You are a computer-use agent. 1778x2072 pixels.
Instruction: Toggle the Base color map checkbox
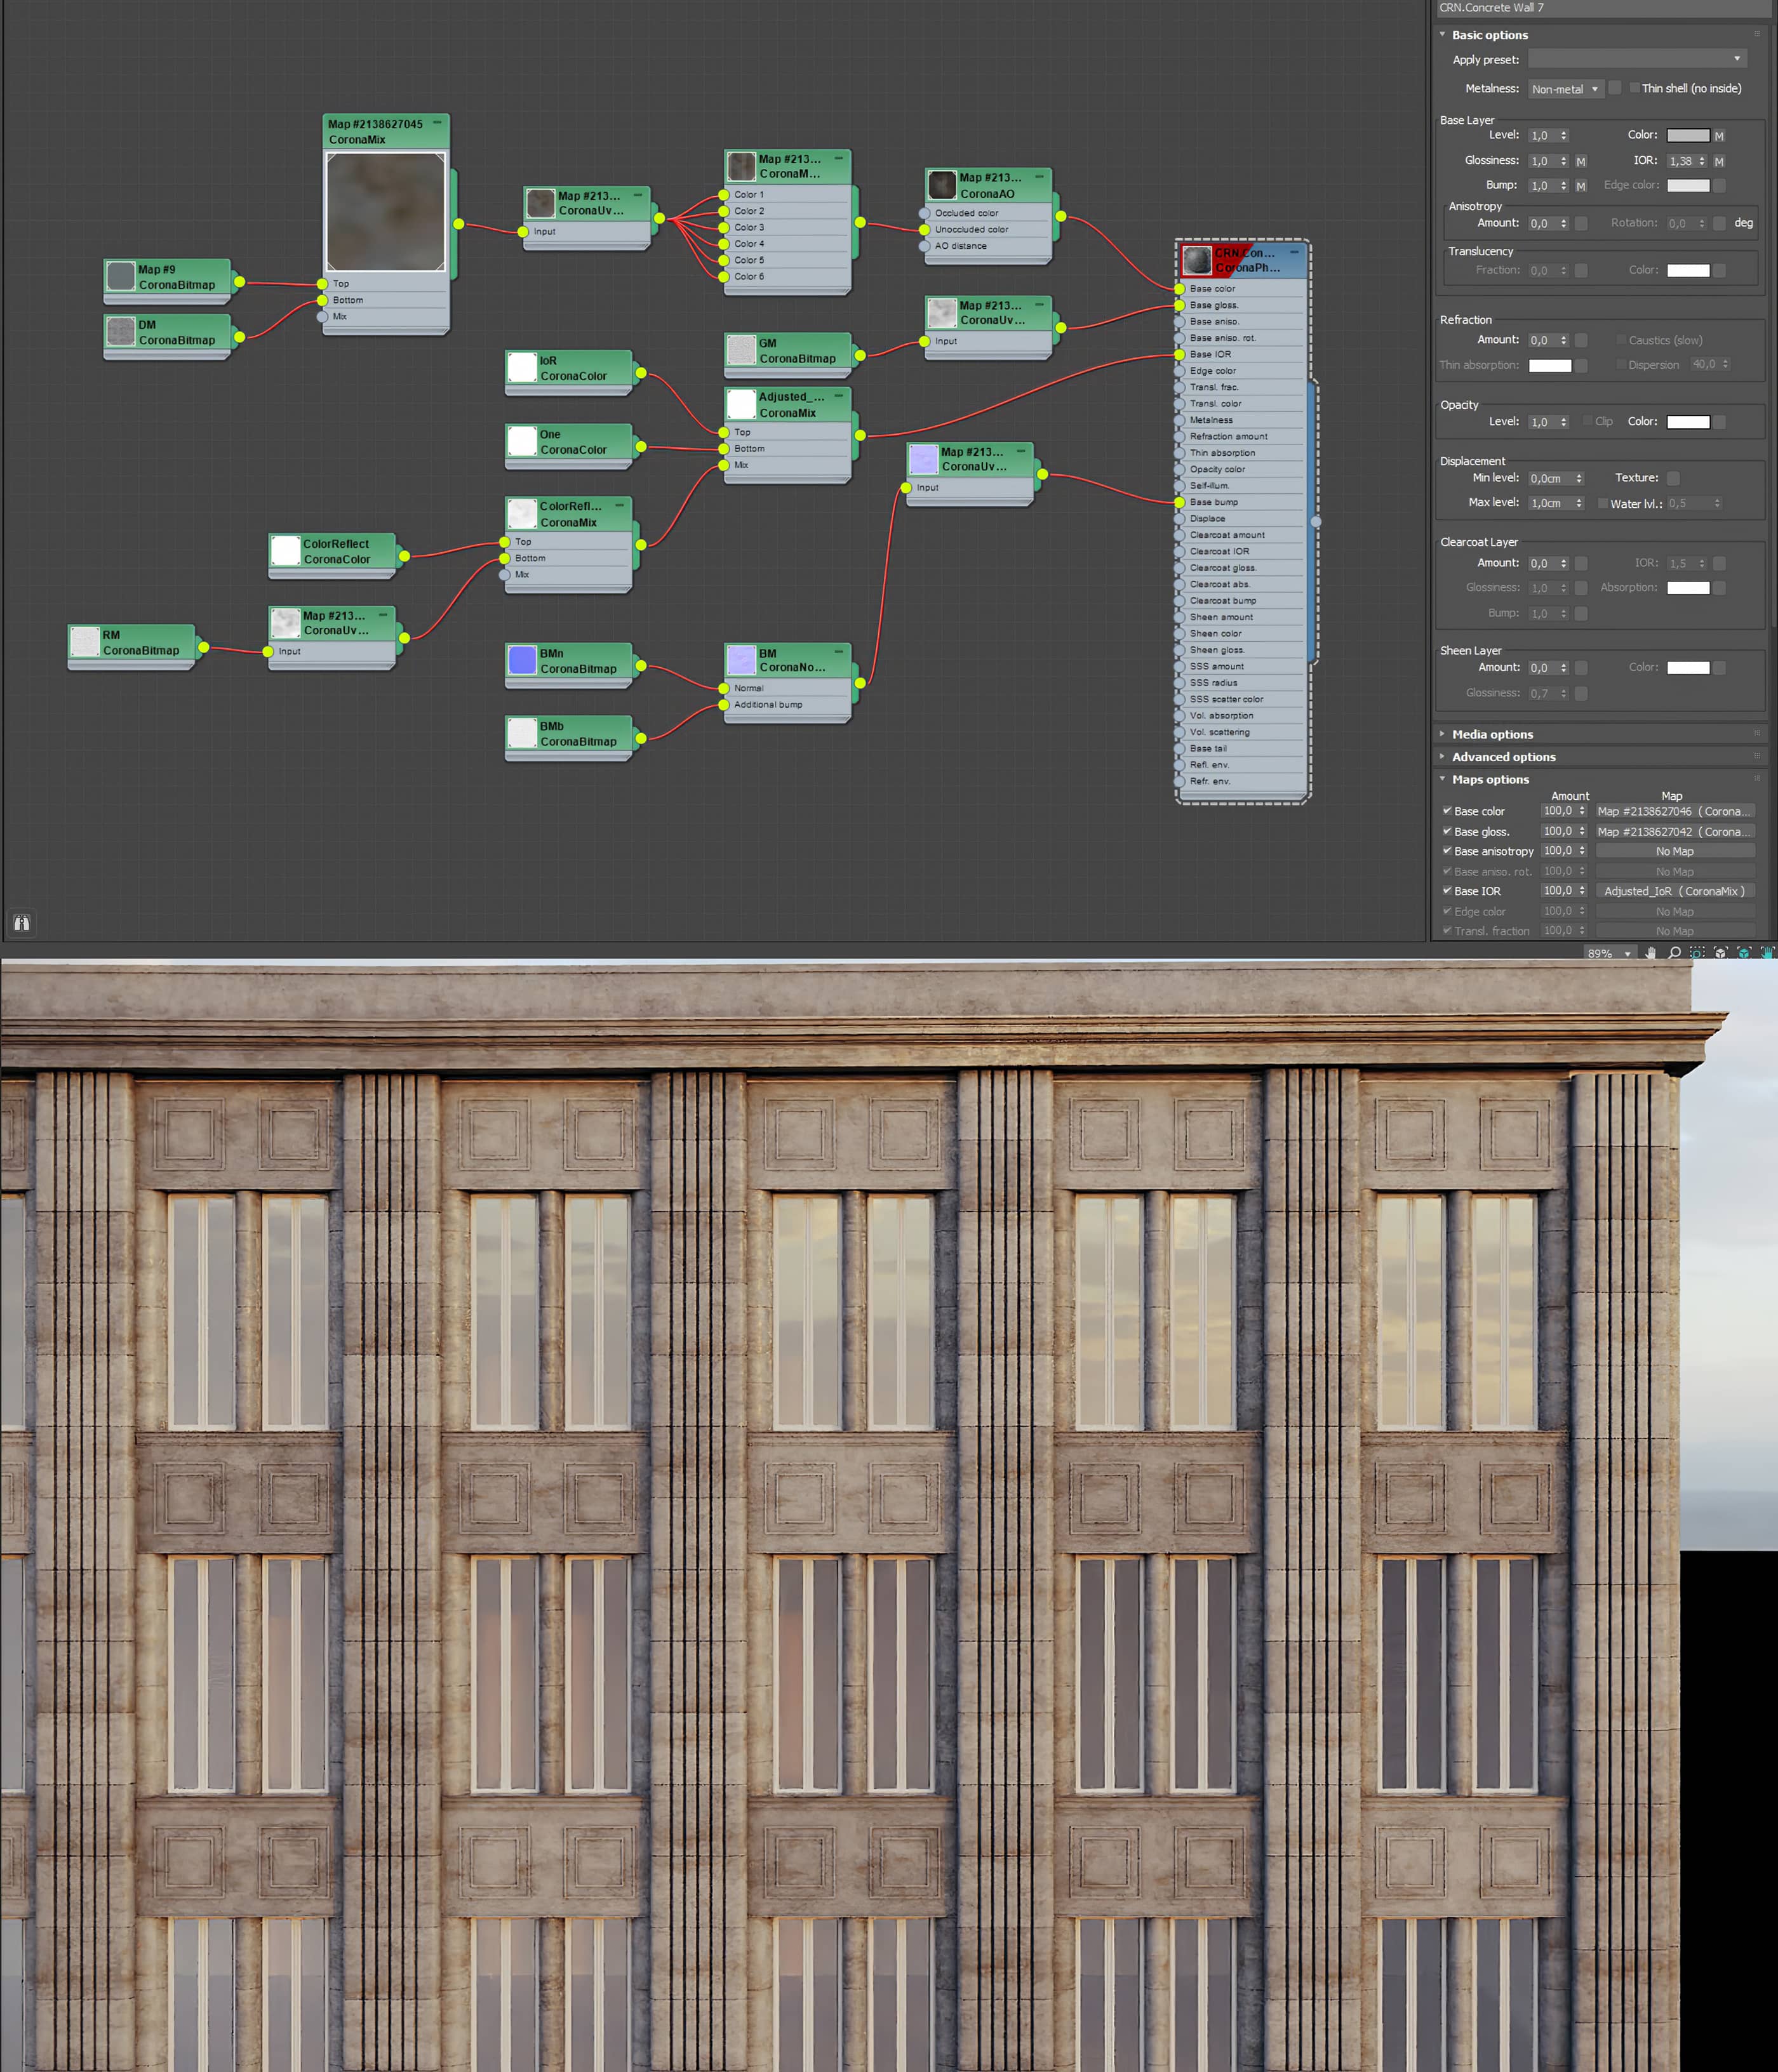tap(1447, 811)
